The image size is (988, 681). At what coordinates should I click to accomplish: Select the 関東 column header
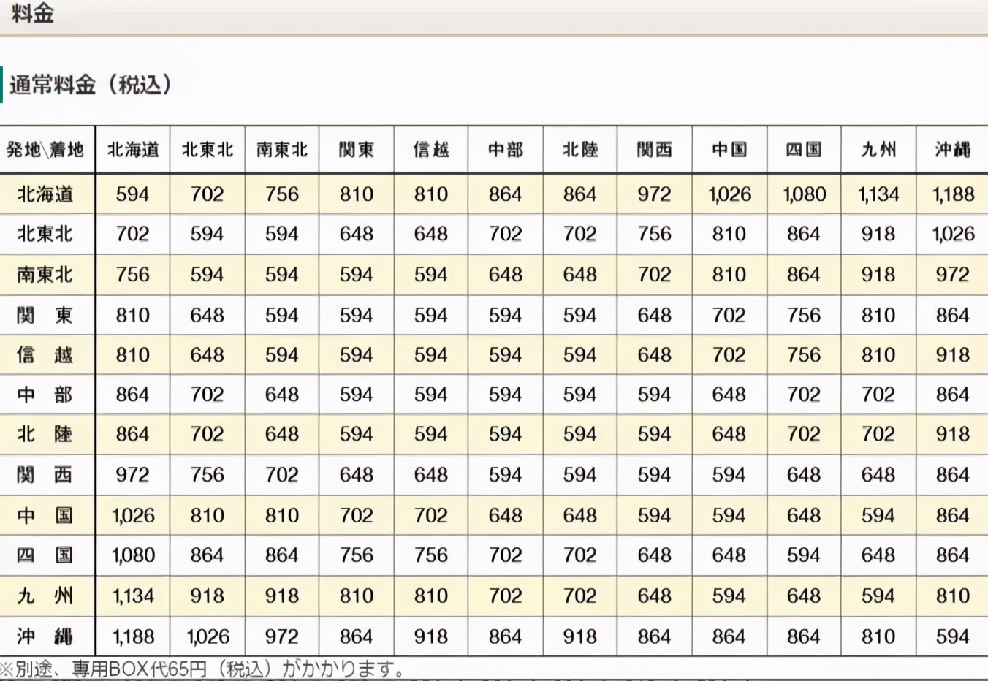[x=356, y=148]
